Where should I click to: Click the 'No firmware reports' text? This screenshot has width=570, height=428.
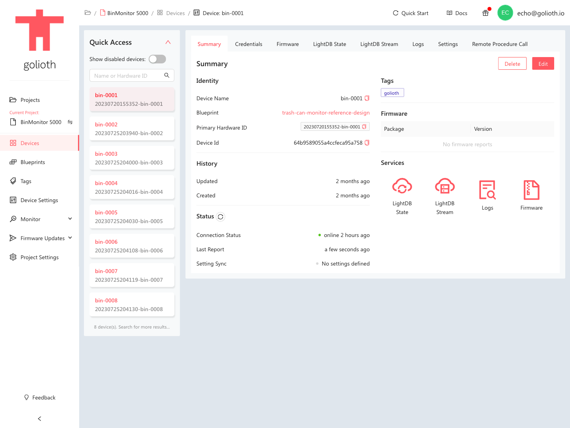click(x=467, y=144)
